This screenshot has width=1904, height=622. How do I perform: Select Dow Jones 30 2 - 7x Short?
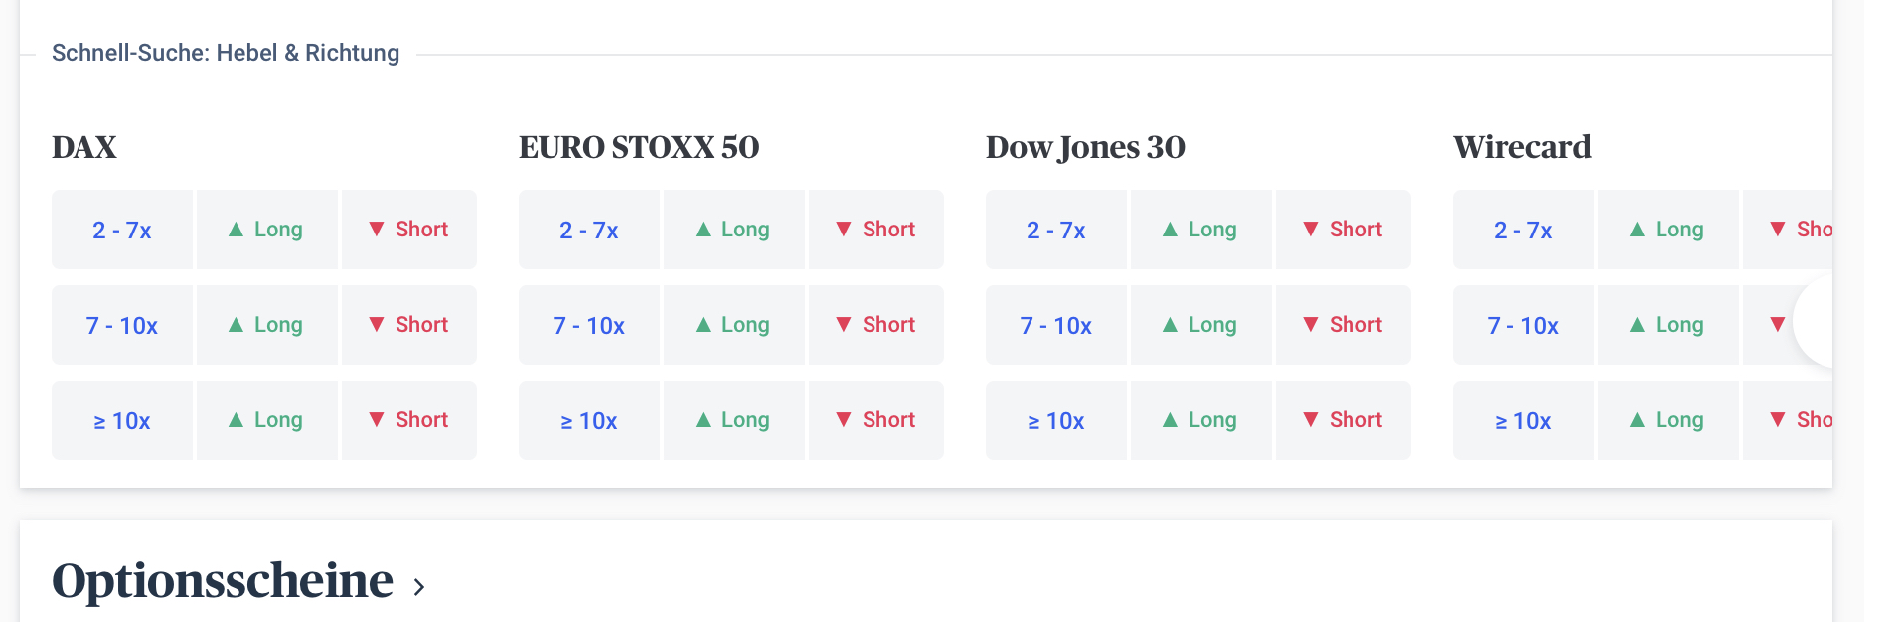point(1343,230)
